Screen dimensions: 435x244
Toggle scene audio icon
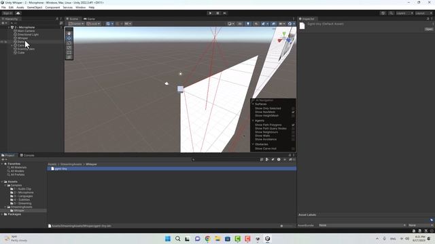(x=256, y=24)
